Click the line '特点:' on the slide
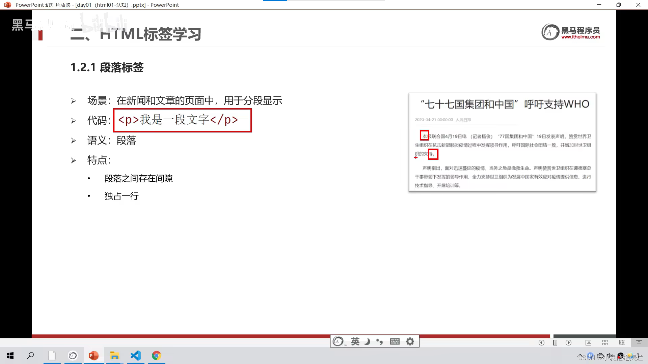The width and height of the screenshot is (648, 364). (99, 160)
